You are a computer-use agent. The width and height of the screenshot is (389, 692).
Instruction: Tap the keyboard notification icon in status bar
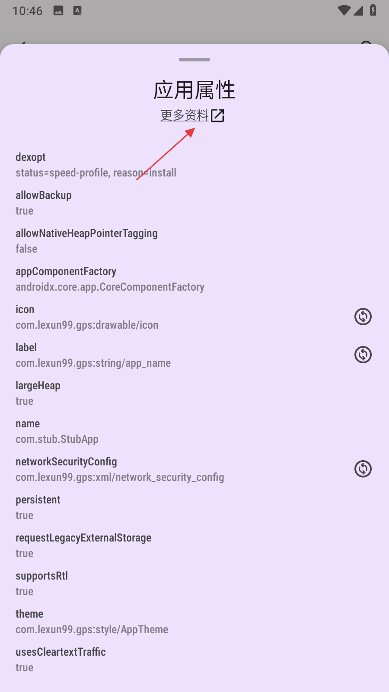click(77, 11)
